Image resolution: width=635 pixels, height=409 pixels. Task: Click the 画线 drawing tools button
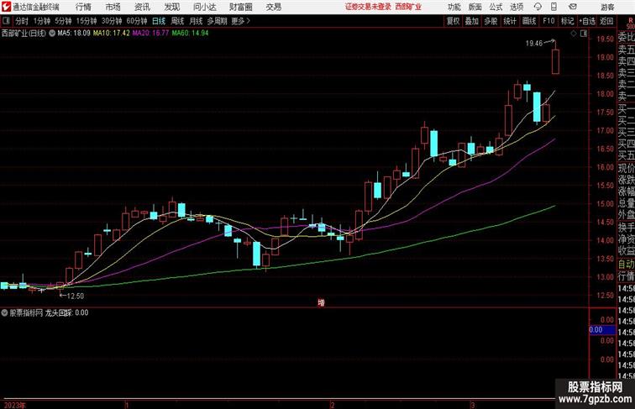tap(529, 21)
